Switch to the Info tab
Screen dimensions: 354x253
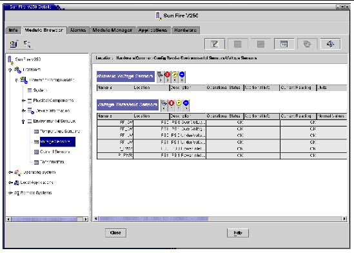coord(13,30)
